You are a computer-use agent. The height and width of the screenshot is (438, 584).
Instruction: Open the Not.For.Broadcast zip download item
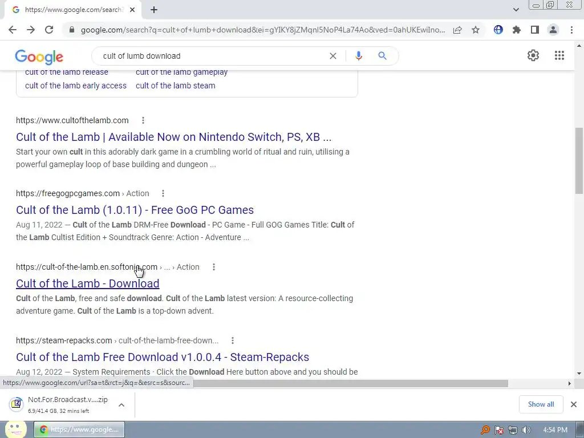(59, 404)
